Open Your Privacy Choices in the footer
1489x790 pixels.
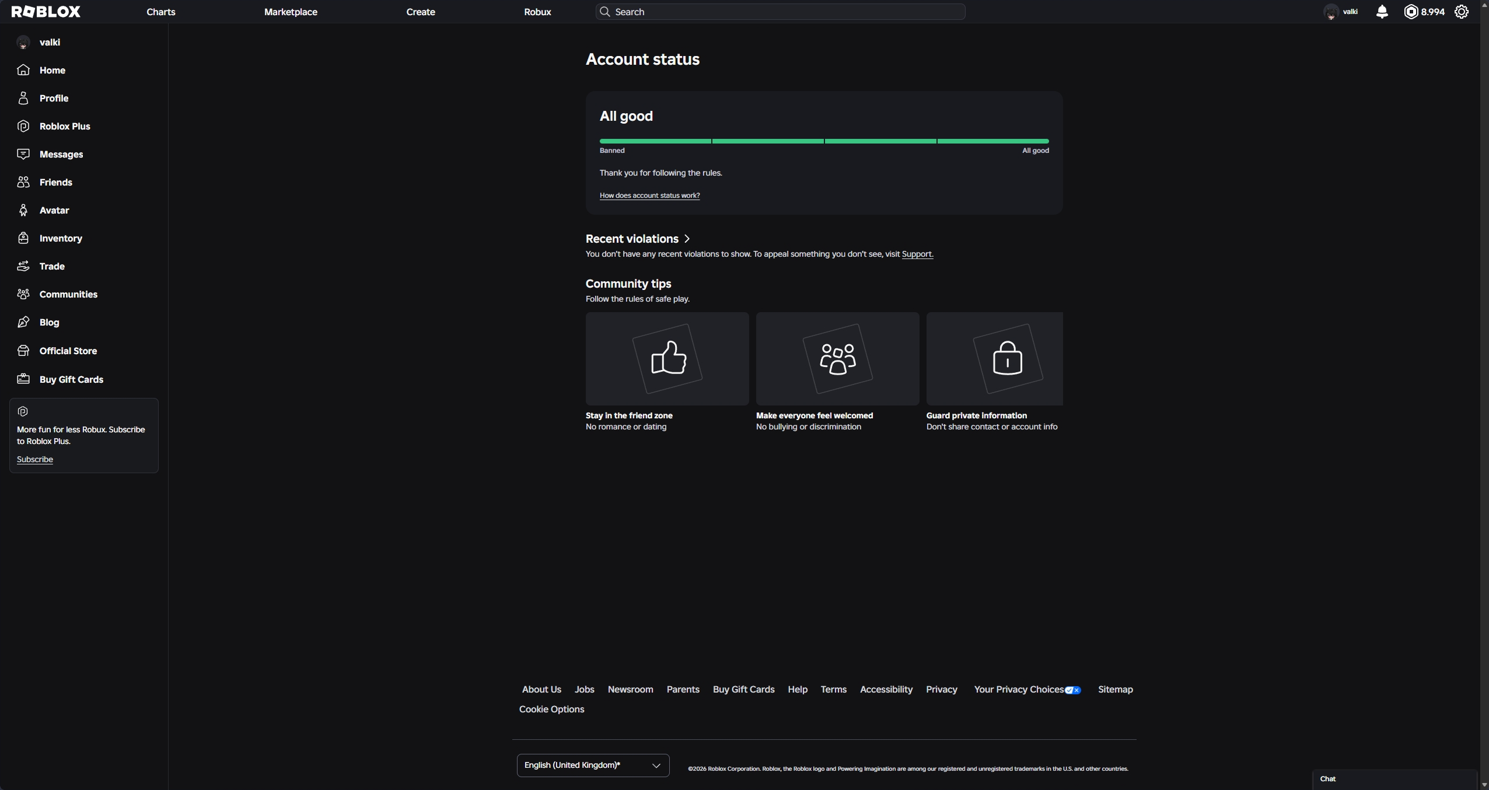(1027, 690)
